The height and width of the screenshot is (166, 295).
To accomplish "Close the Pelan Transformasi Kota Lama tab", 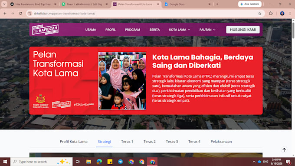I will click(158, 4).
